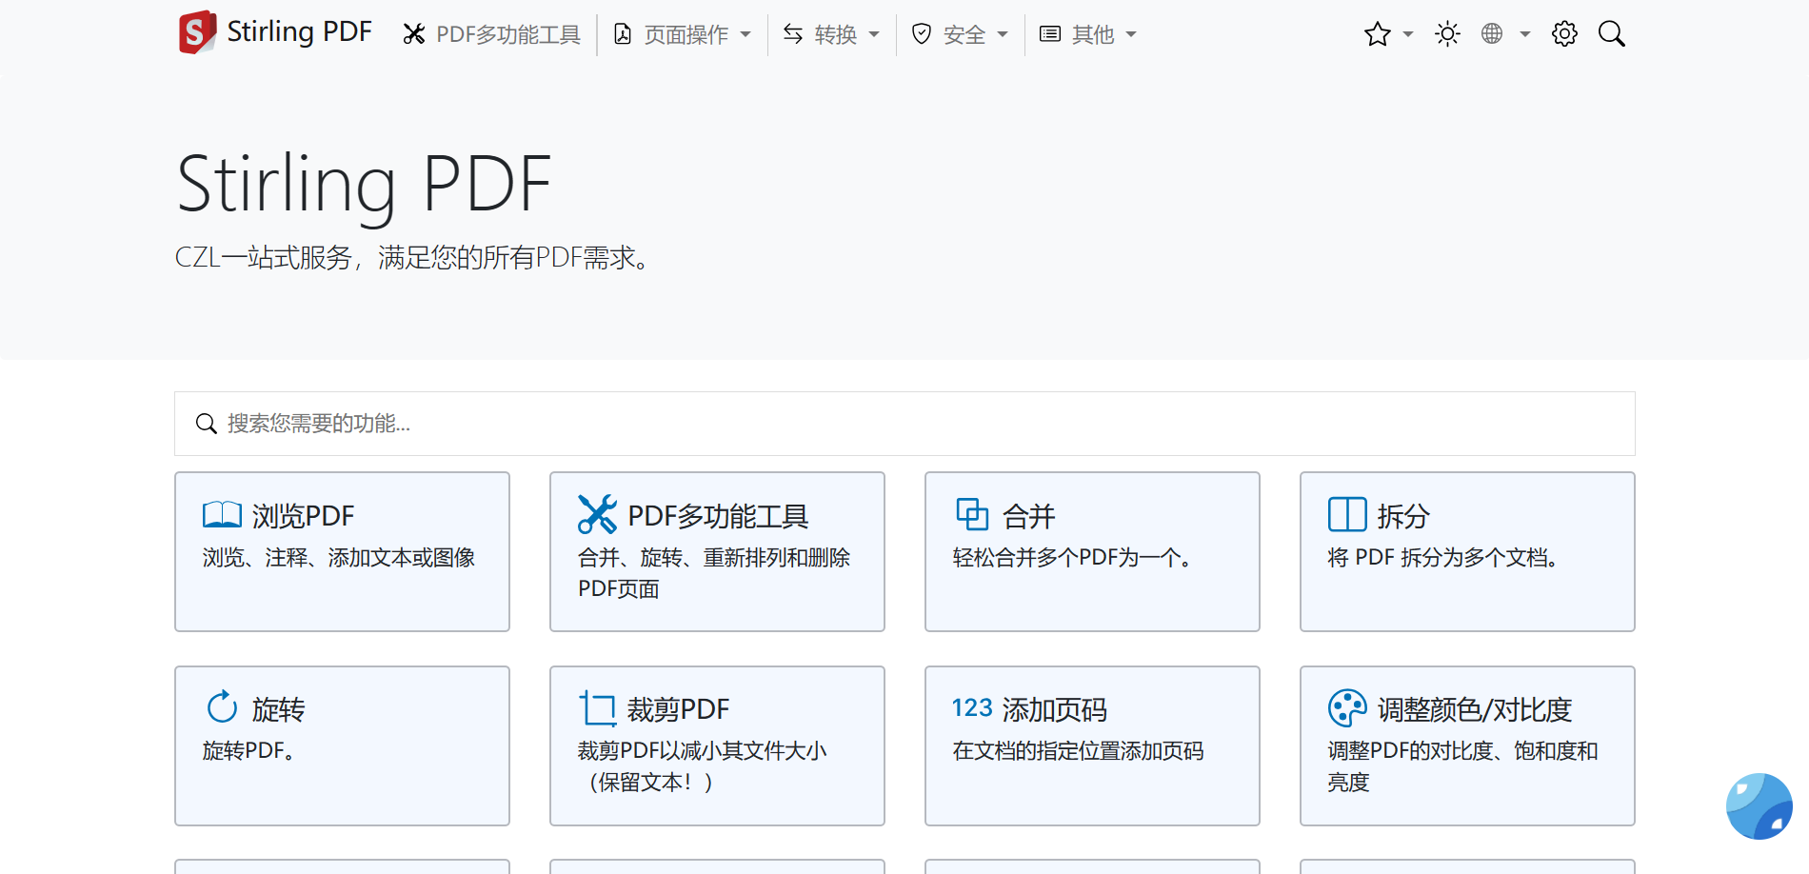The height and width of the screenshot is (874, 1809).
Task: Open the 裁剪PDF crop tool card
Action: click(717, 745)
